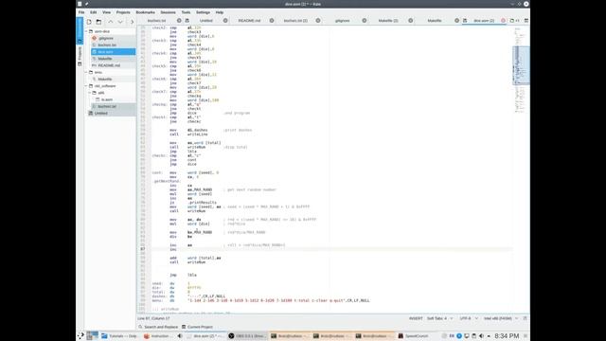Close the first bochsrc.txt tab
The width and height of the screenshot is (606, 341).
179,21
